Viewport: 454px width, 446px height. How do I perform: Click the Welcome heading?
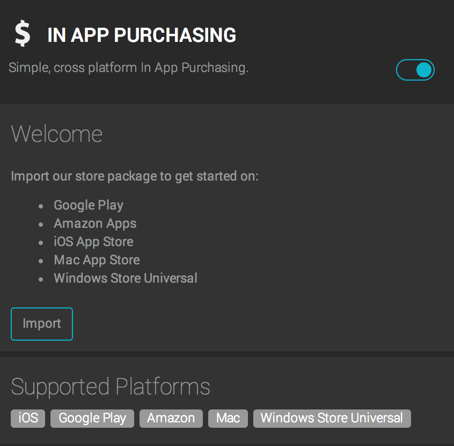57,134
